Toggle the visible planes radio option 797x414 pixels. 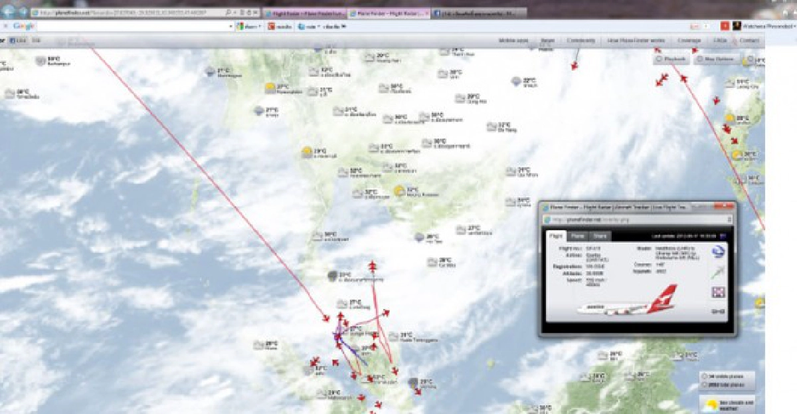tap(705, 376)
